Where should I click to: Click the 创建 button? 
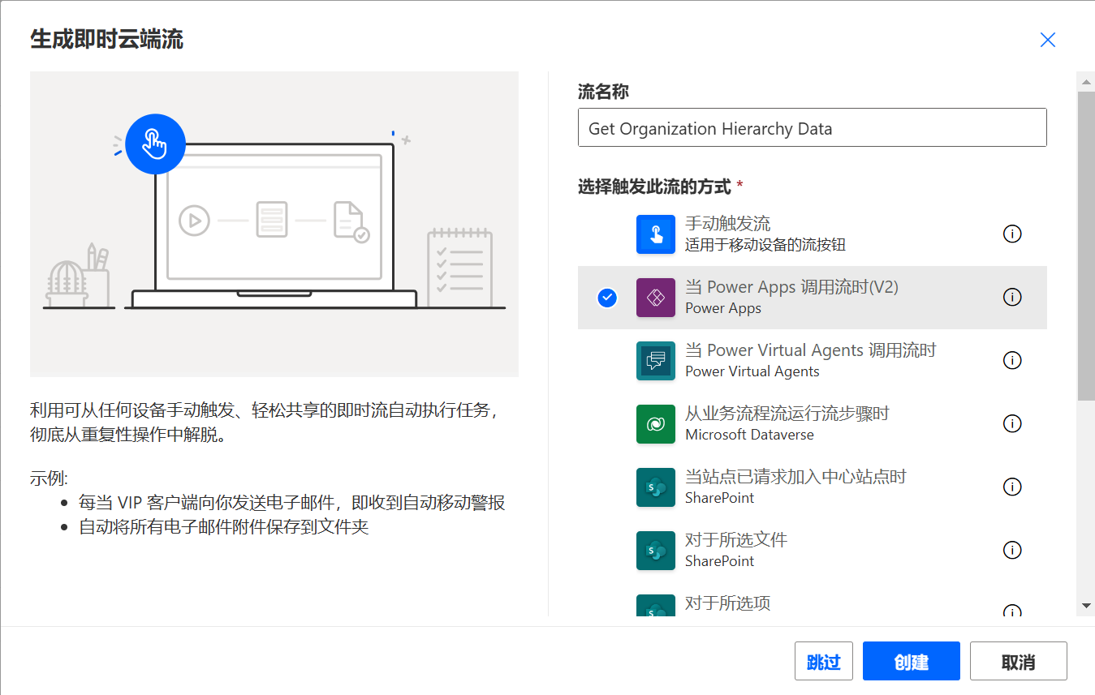point(912,661)
